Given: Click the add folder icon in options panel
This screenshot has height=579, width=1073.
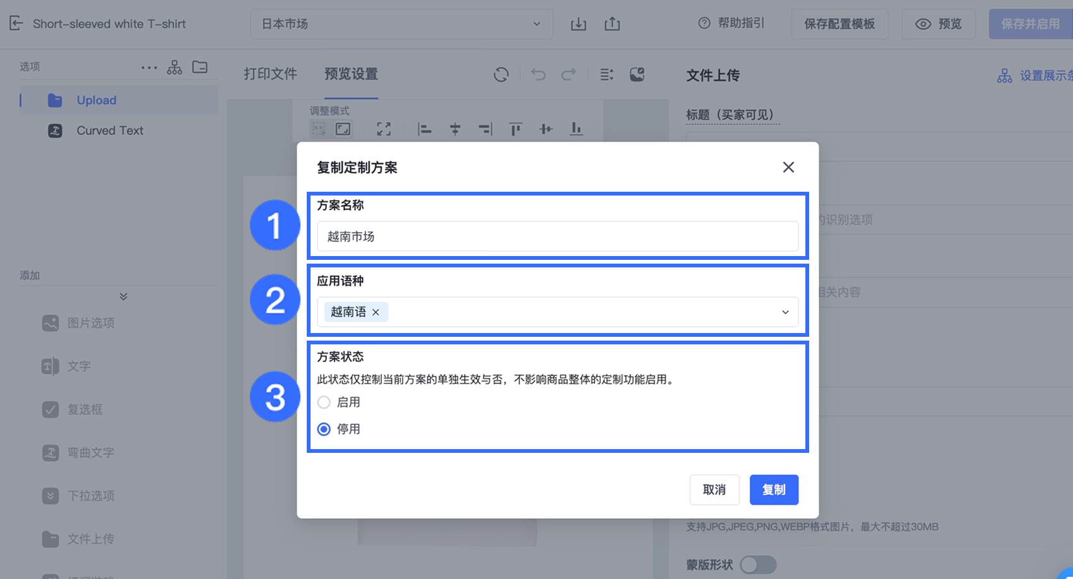Looking at the screenshot, I should pos(200,67).
